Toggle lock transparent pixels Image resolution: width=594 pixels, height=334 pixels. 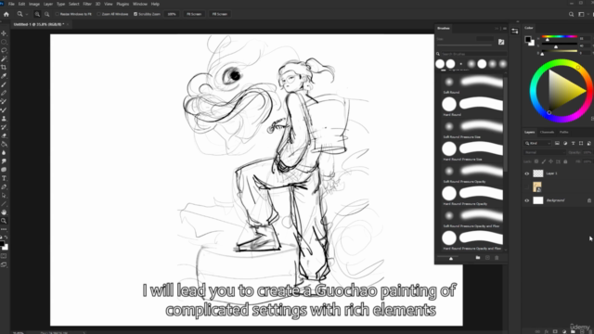click(x=536, y=161)
